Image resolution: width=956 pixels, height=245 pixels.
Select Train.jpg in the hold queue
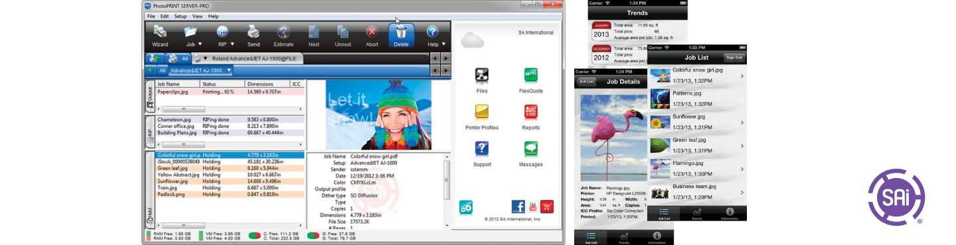[230, 187]
